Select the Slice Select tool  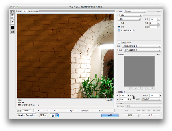[x=12, y=15]
